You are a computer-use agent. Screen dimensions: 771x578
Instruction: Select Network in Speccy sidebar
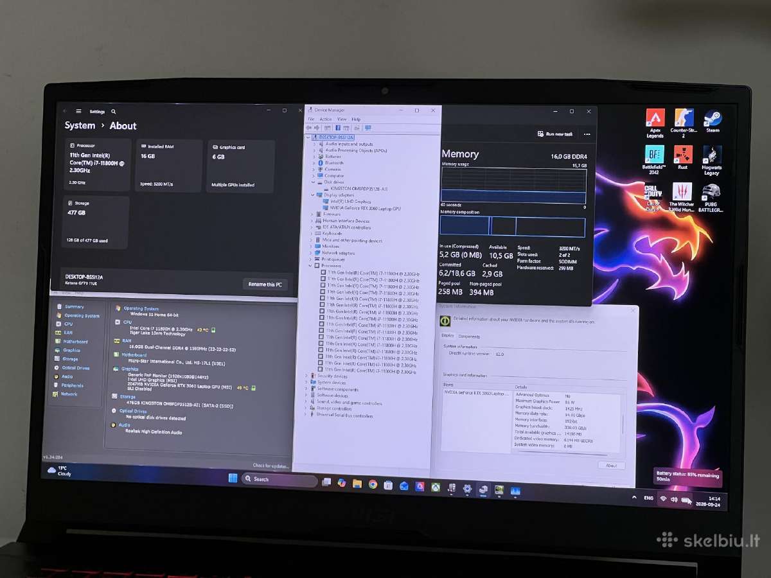66,394
